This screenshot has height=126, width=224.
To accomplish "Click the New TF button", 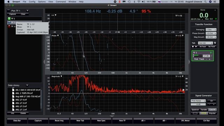I will click(122, 121).
